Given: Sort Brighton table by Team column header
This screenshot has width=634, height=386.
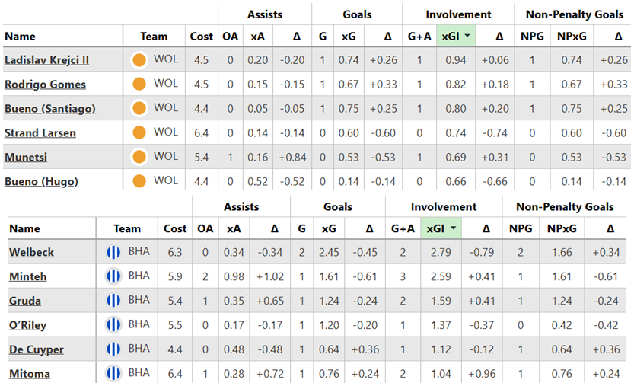Looking at the screenshot, I should click(x=126, y=228).
